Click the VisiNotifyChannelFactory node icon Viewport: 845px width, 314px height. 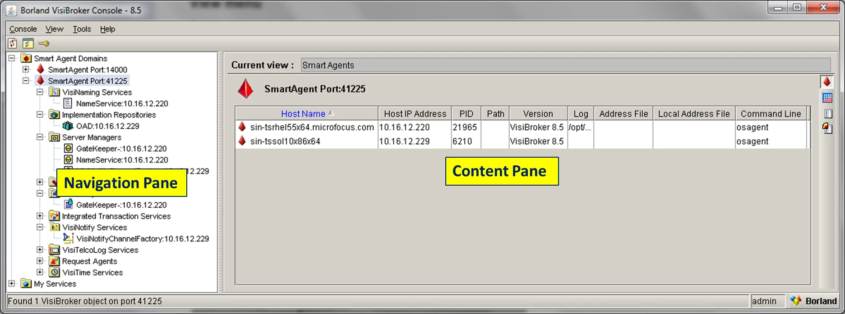[68, 238]
